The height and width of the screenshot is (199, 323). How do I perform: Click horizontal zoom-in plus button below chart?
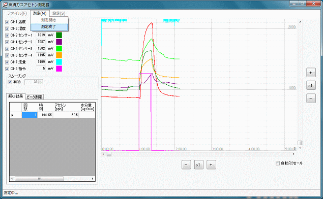click(x=211, y=164)
